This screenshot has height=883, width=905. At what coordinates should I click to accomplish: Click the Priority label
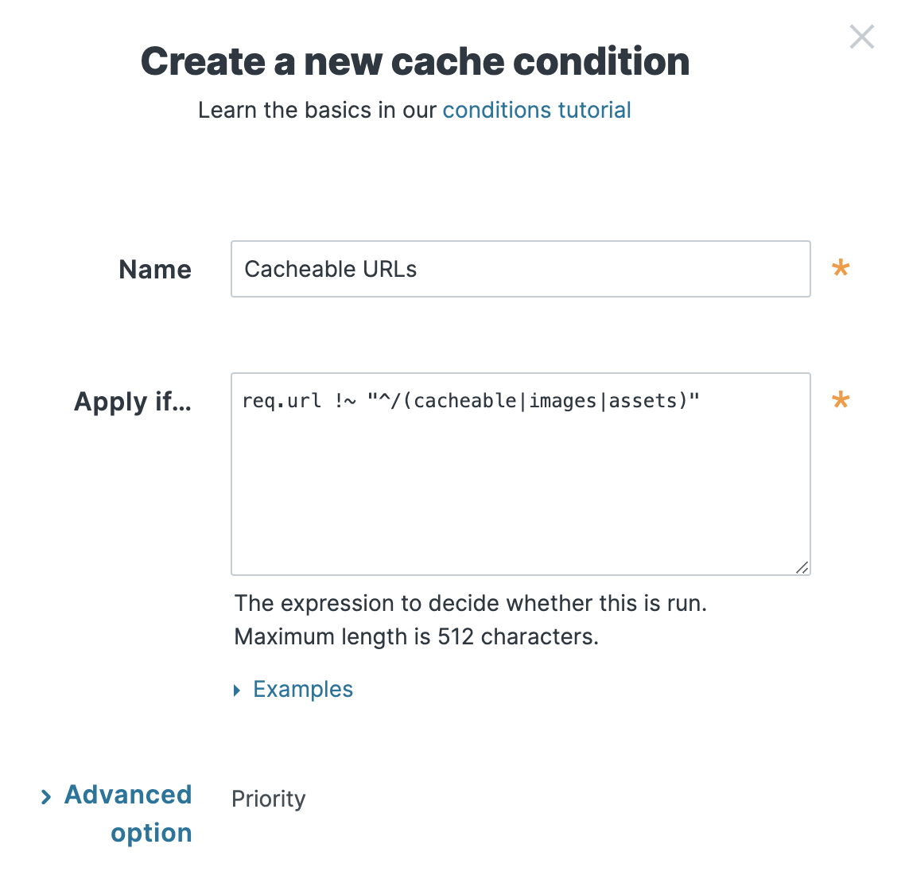(268, 799)
